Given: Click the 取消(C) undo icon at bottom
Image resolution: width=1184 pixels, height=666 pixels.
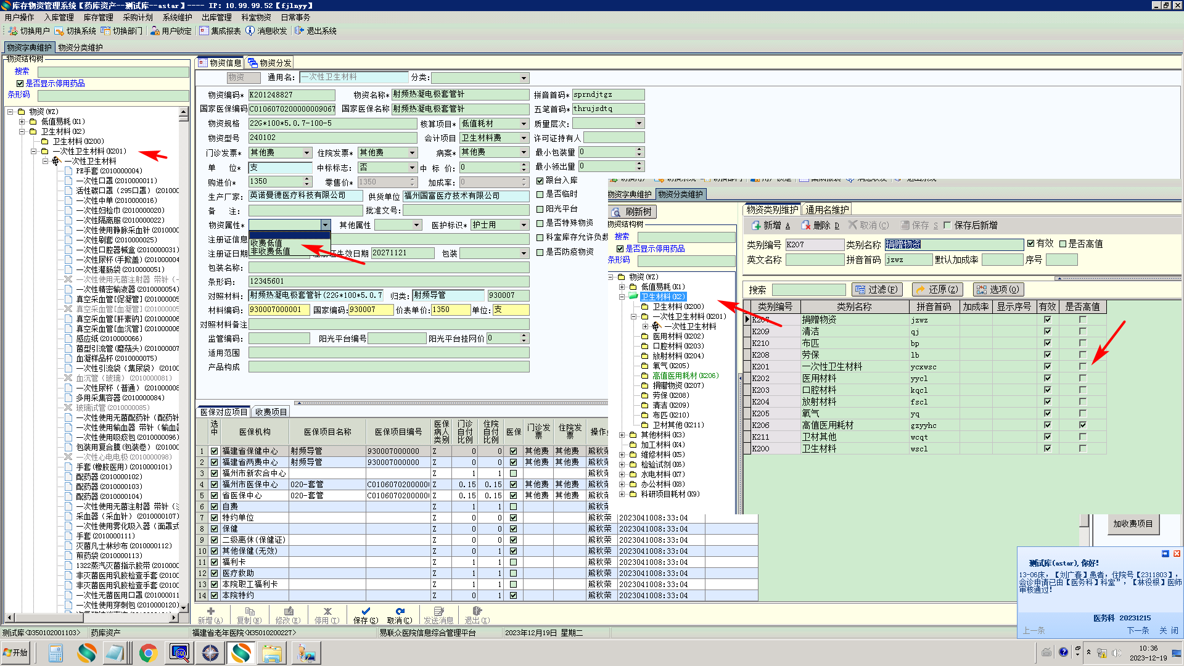Looking at the screenshot, I should [x=400, y=611].
